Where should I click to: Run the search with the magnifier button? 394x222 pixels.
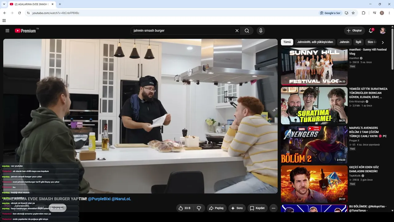(247, 31)
